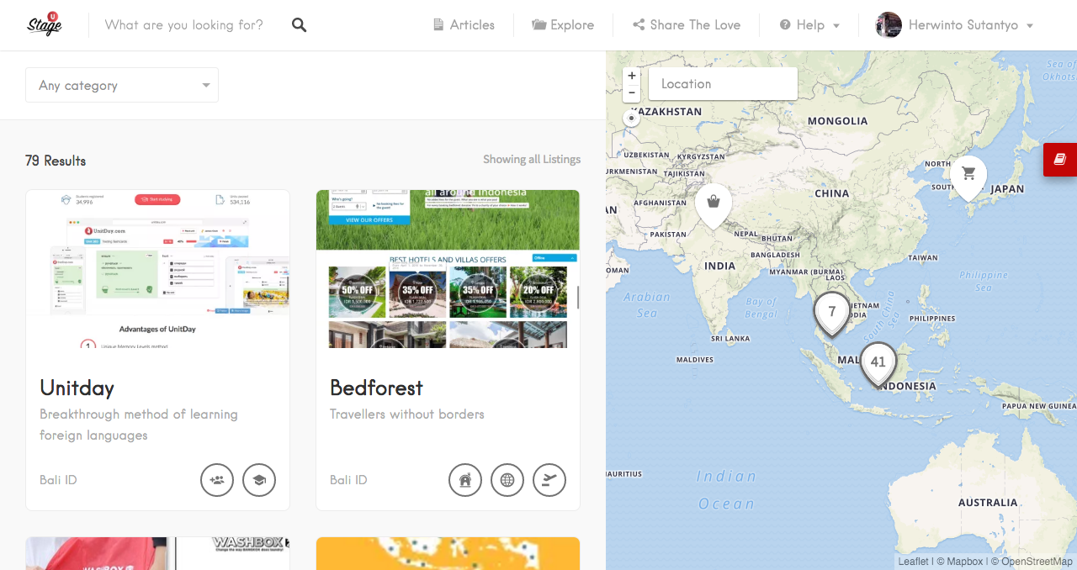Image resolution: width=1077 pixels, height=570 pixels.
Task: Open the Any category dropdown
Action: click(x=122, y=85)
